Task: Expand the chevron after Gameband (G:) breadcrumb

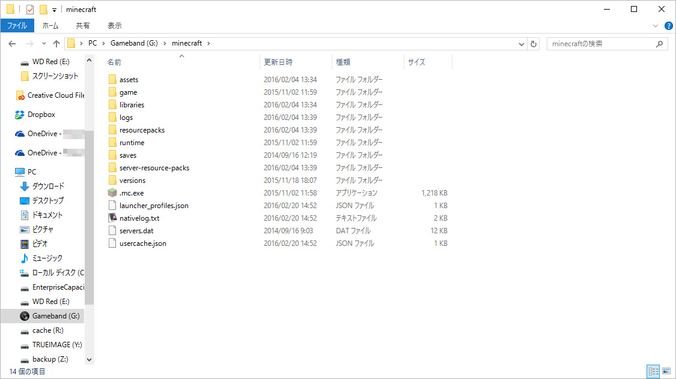Action: click(x=164, y=43)
